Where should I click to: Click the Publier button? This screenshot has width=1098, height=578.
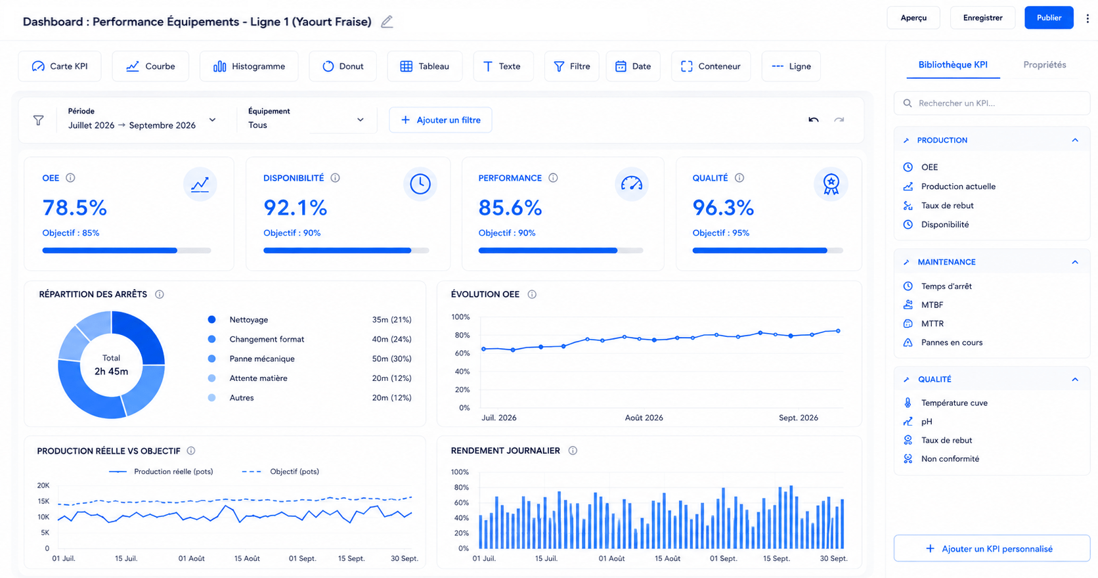pos(1049,18)
